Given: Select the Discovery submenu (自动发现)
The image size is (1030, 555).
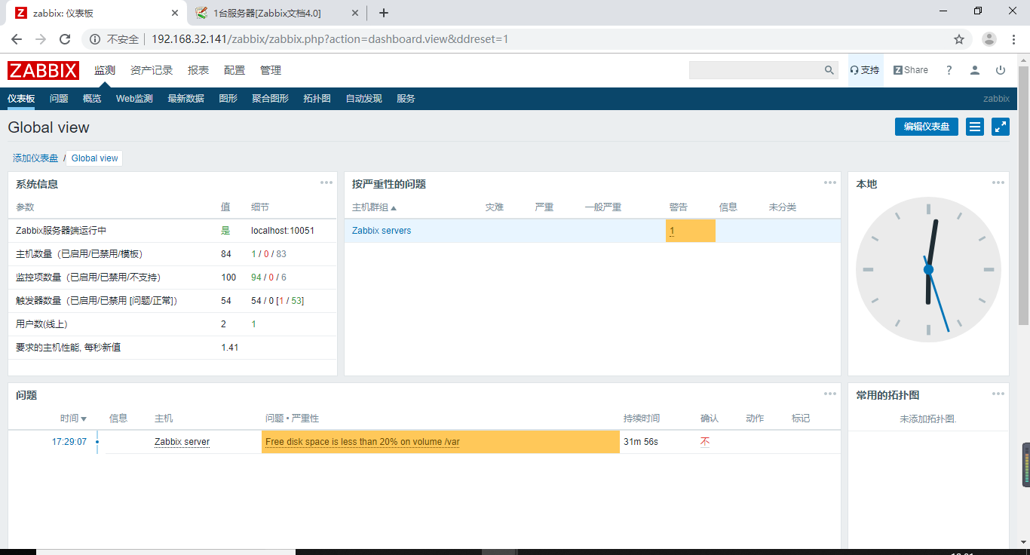Looking at the screenshot, I should 363,99.
